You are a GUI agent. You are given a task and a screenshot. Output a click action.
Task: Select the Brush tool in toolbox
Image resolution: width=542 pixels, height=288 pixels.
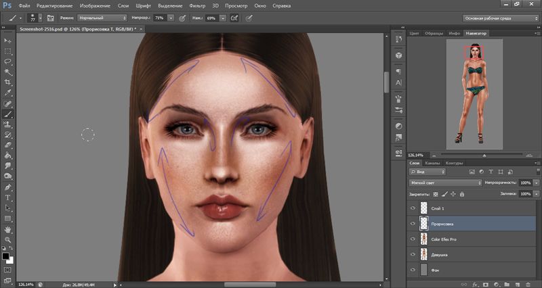point(7,114)
